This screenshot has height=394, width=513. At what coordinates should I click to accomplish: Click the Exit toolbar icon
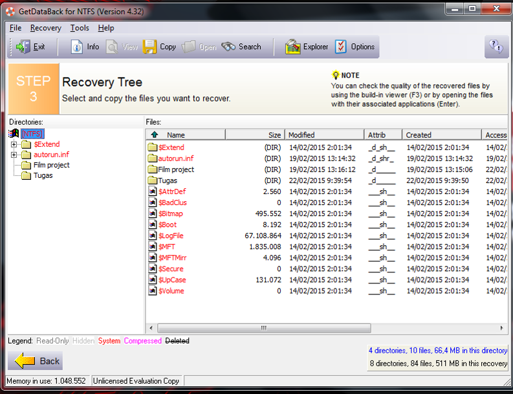tap(23, 47)
